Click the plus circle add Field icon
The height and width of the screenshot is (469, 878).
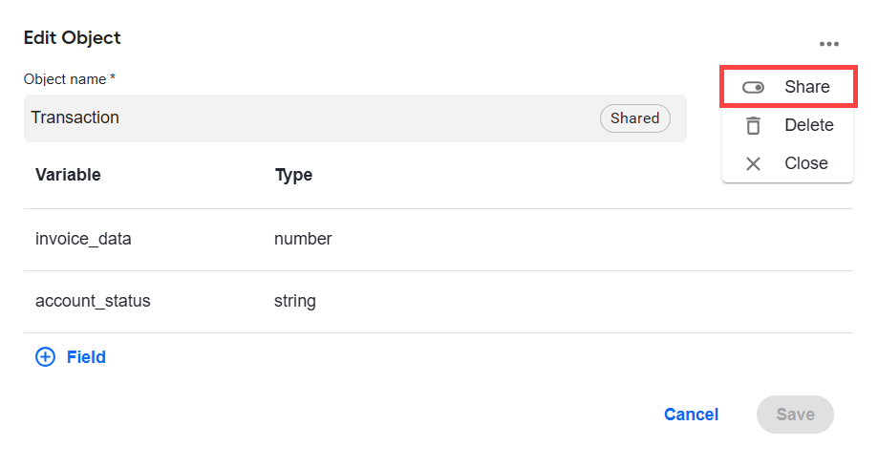(45, 357)
